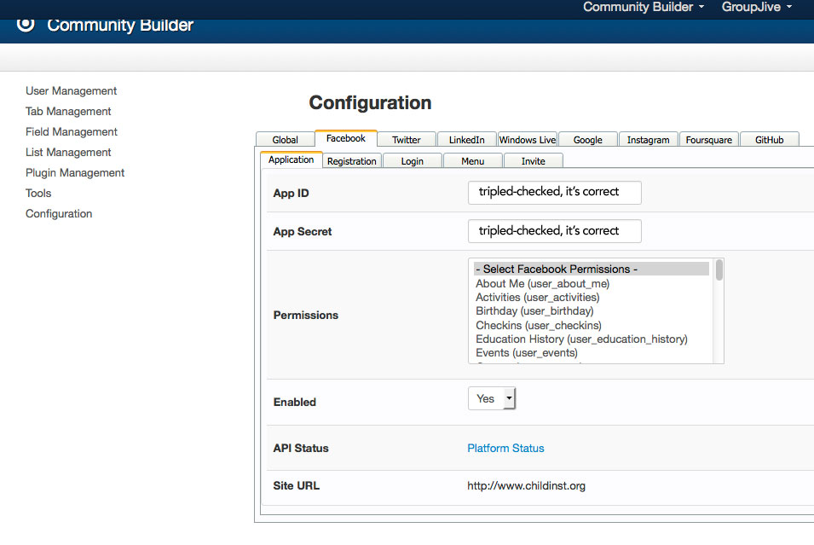Click the App Secret field label
Viewport: 814px width, 545px height.
[302, 232]
